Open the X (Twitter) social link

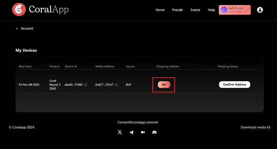pyautogui.click(x=120, y=132)
